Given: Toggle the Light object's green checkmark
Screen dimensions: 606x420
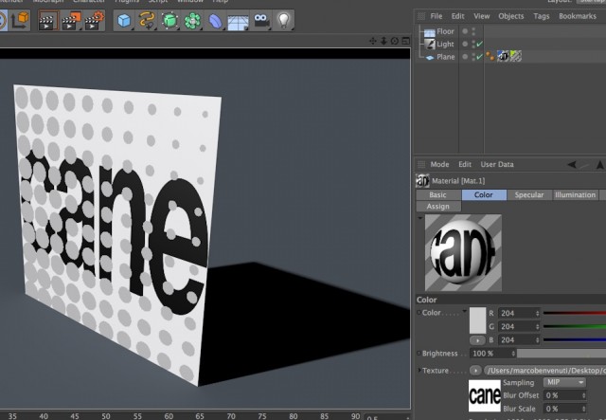Looking at the screenshot, I should click(x=480, y=45).
